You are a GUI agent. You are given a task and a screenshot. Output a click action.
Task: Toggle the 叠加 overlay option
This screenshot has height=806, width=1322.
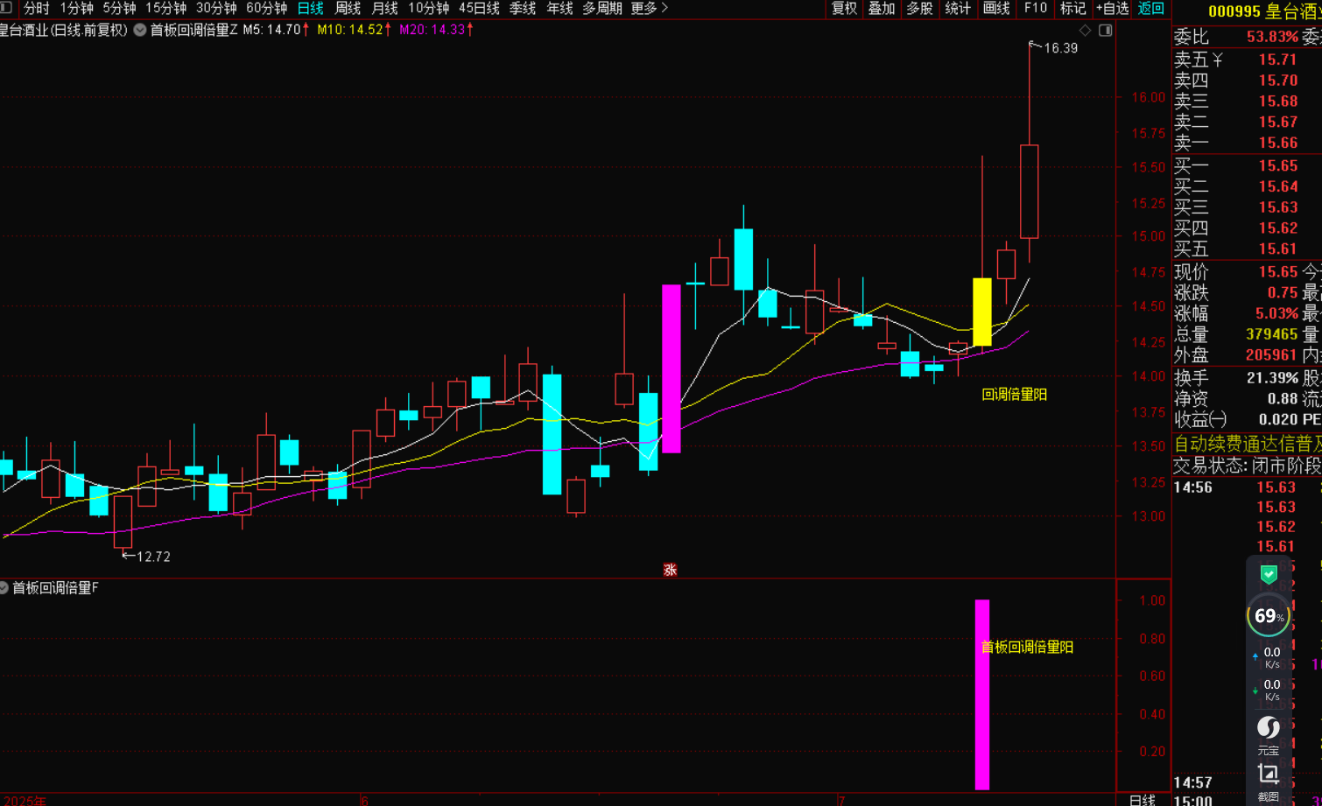pyautogui.click(x=882, y=8)
